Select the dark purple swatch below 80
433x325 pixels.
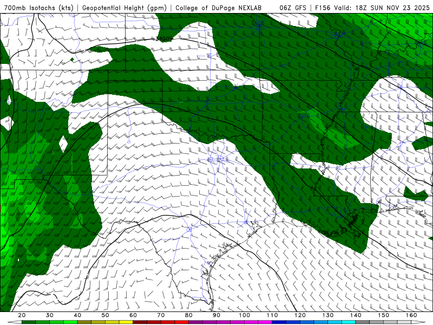pos(196,322)
